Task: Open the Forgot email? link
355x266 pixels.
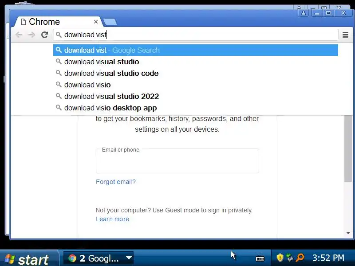Action: click(x=116, y=182)
